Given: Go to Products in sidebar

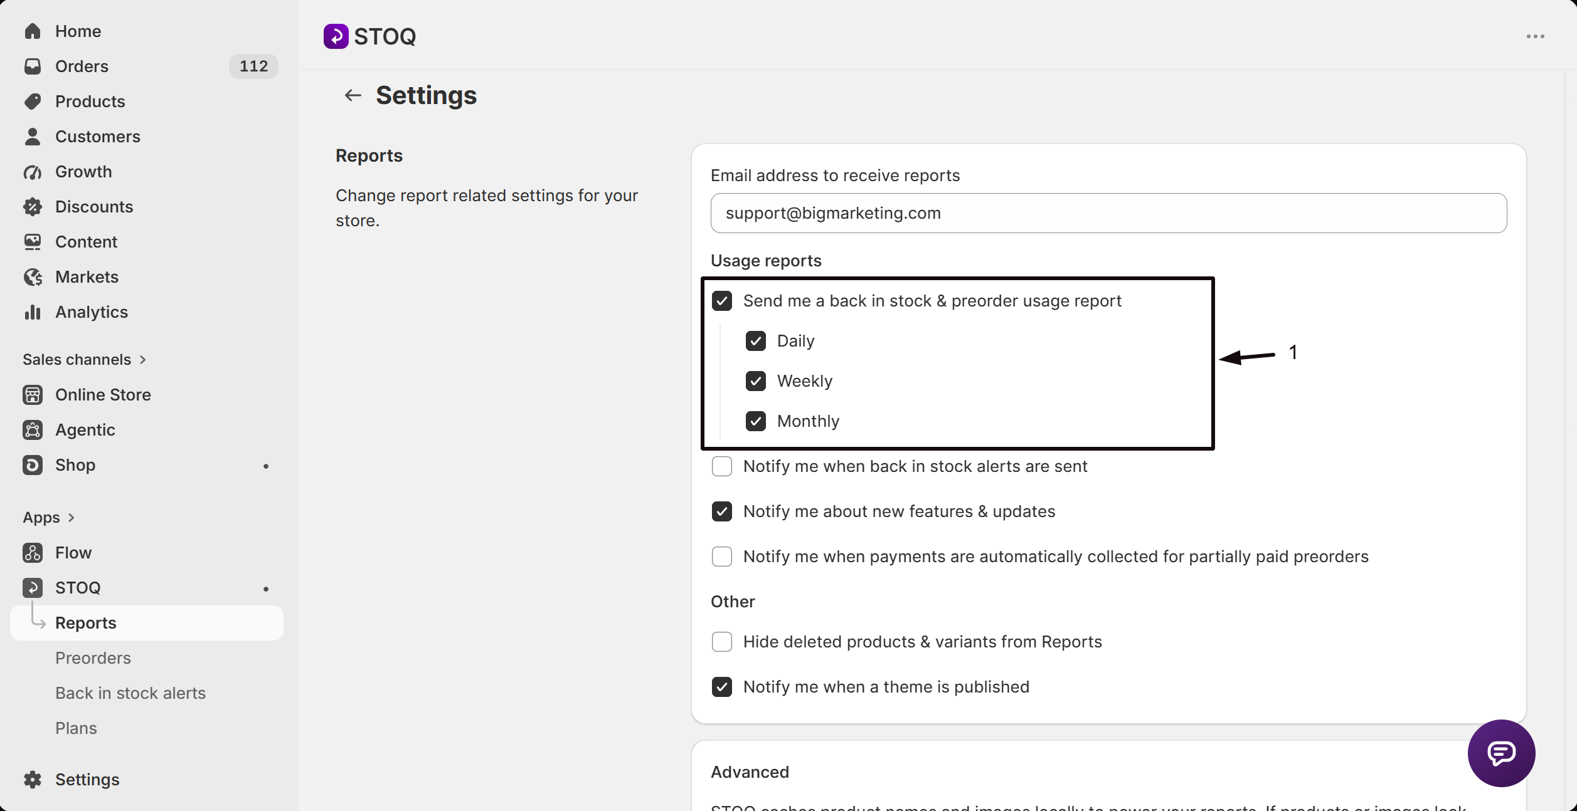Looking at the screenshot, I should pyautogui.click(x=147, y=102).
